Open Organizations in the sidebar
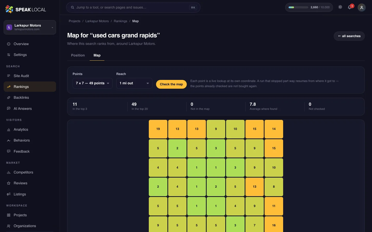The height and width of the screenshot is (232, 372). tap(30, 226)
